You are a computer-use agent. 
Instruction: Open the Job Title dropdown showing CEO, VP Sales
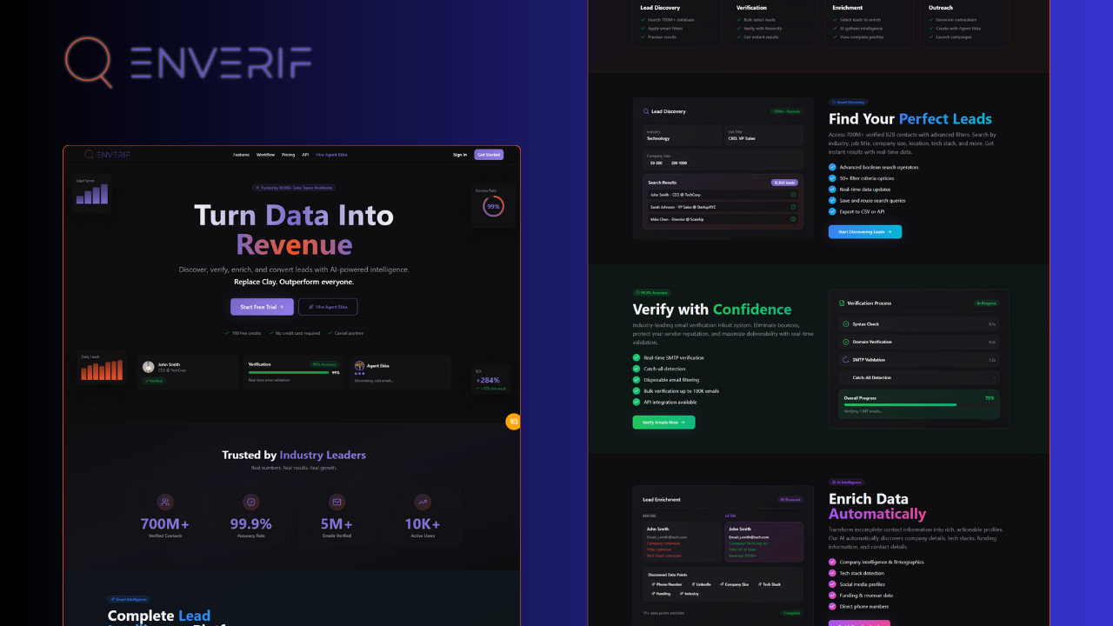tap(763, 136)
